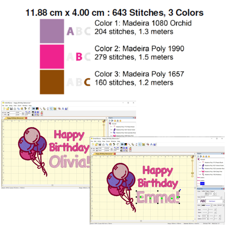Click the color bars icon in Emma window
Image resolution: width=227 pixels, height=227 pixels.
point(126,144)
